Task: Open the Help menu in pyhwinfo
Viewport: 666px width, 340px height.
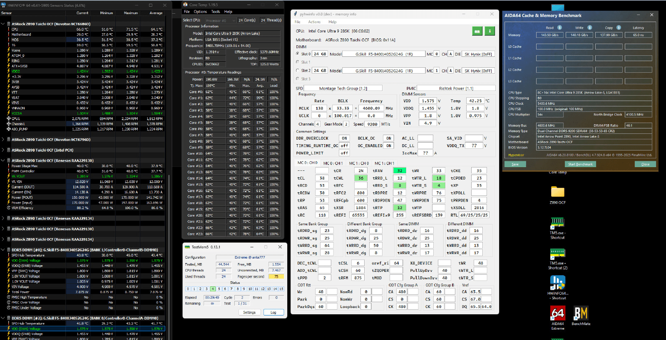Action: coord(332,22)
